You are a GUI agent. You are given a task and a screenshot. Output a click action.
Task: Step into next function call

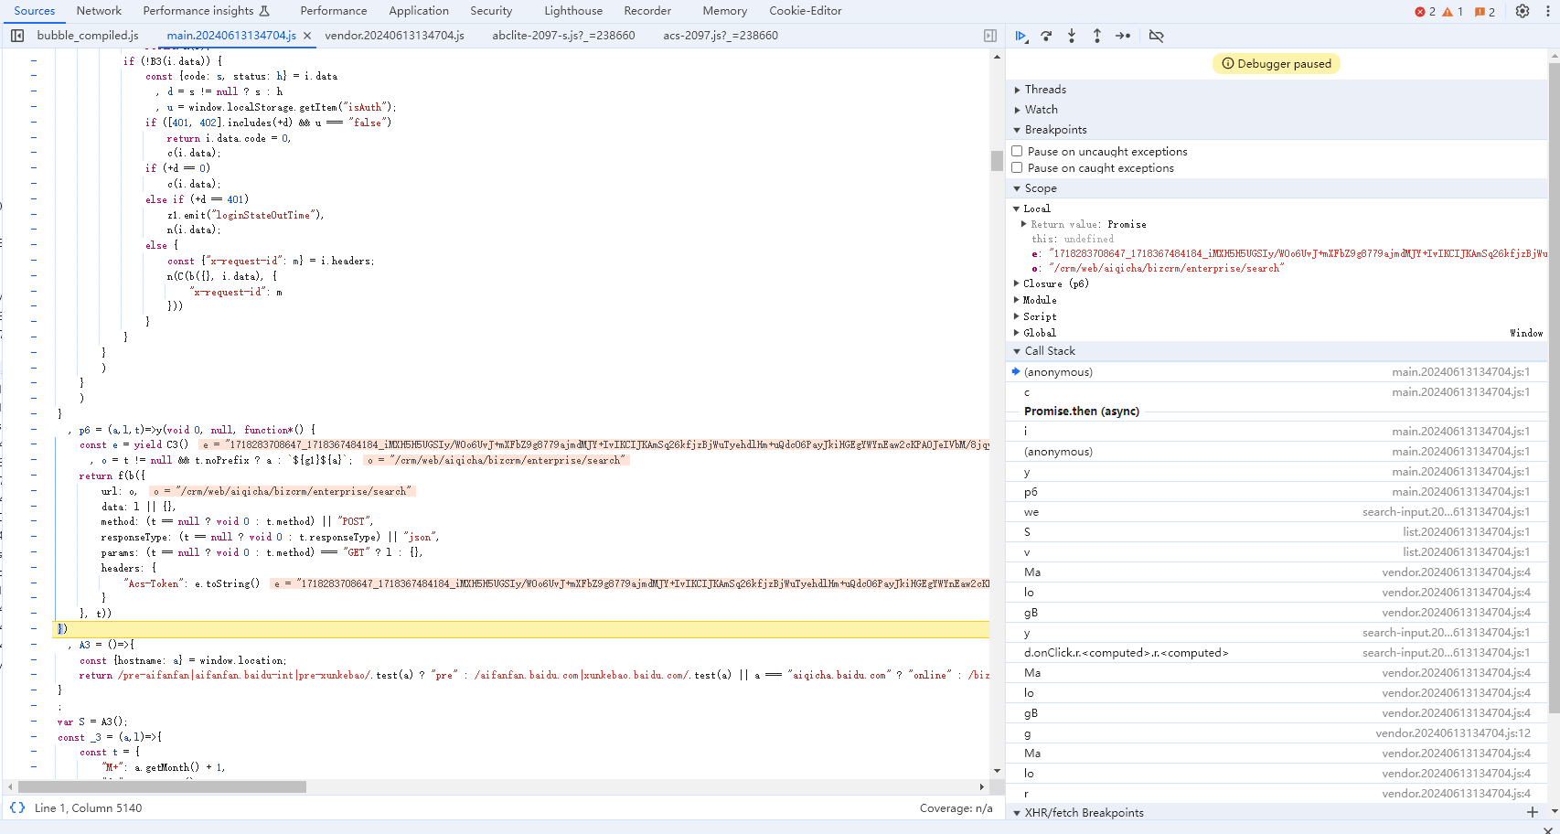[x=1072, y=36]
